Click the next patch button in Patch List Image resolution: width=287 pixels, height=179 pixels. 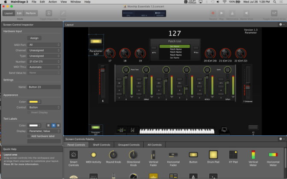point(196,48)
